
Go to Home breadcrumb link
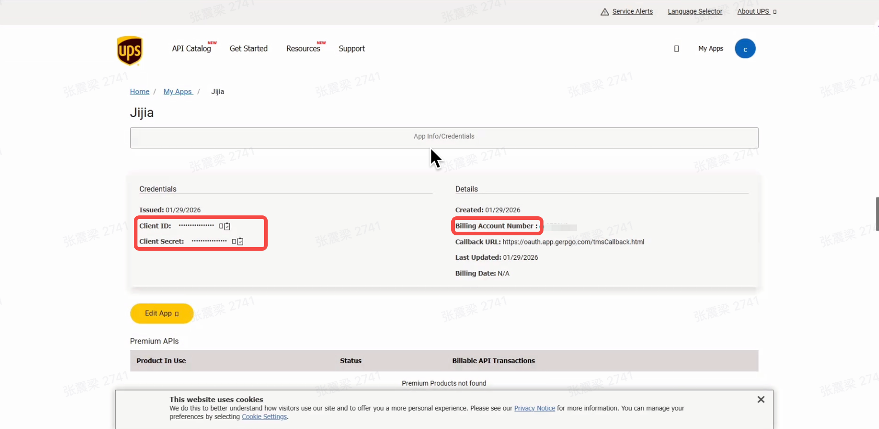140,91
